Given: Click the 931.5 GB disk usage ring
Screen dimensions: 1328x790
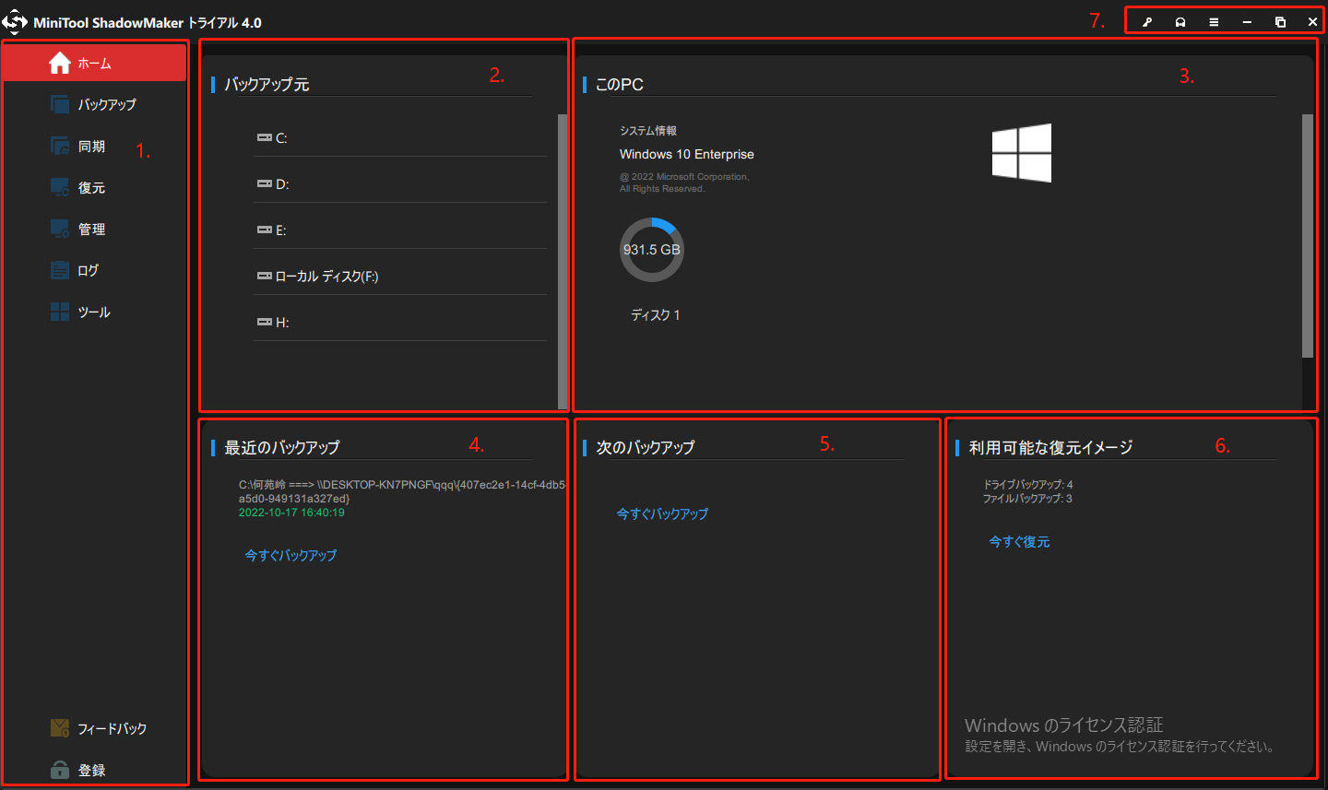Looking at the screenshot, I should click(652, 248).
